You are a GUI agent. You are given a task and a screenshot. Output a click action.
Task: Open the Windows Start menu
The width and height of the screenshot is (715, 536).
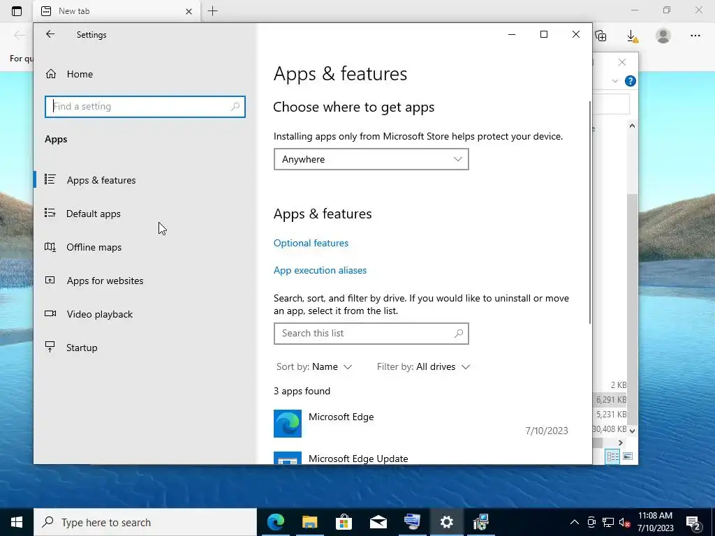(17, 522)
